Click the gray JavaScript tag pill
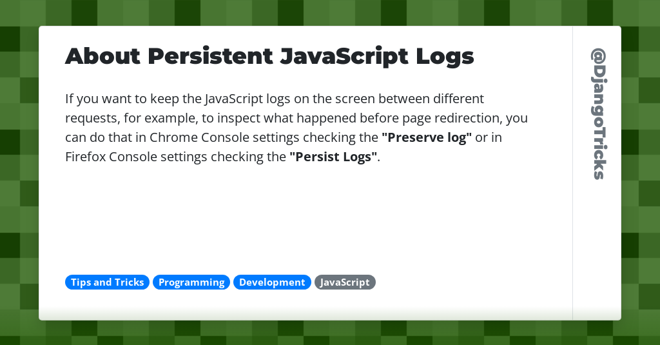 345,282
